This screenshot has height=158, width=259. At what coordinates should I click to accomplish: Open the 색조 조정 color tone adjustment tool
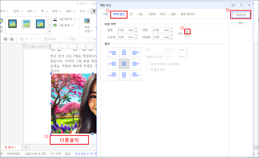[88, 25]
